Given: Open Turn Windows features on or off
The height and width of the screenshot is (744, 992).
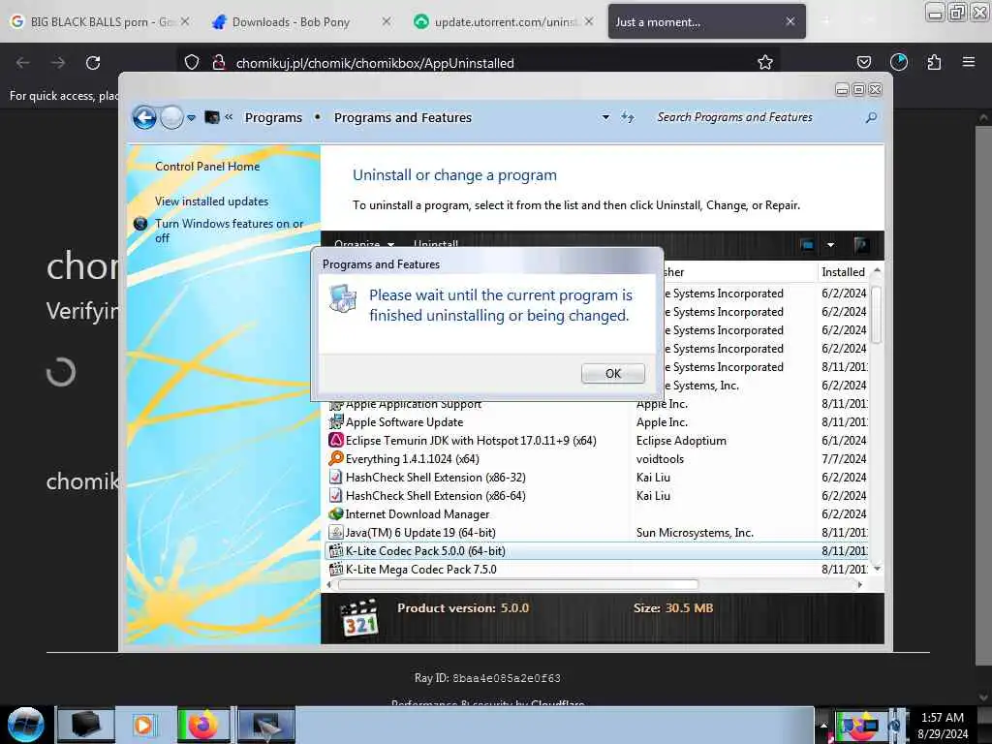Looking at the screenshot, I should coord(229,231).
